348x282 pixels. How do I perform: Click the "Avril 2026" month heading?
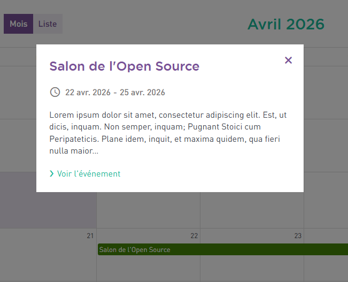point(285,24)
